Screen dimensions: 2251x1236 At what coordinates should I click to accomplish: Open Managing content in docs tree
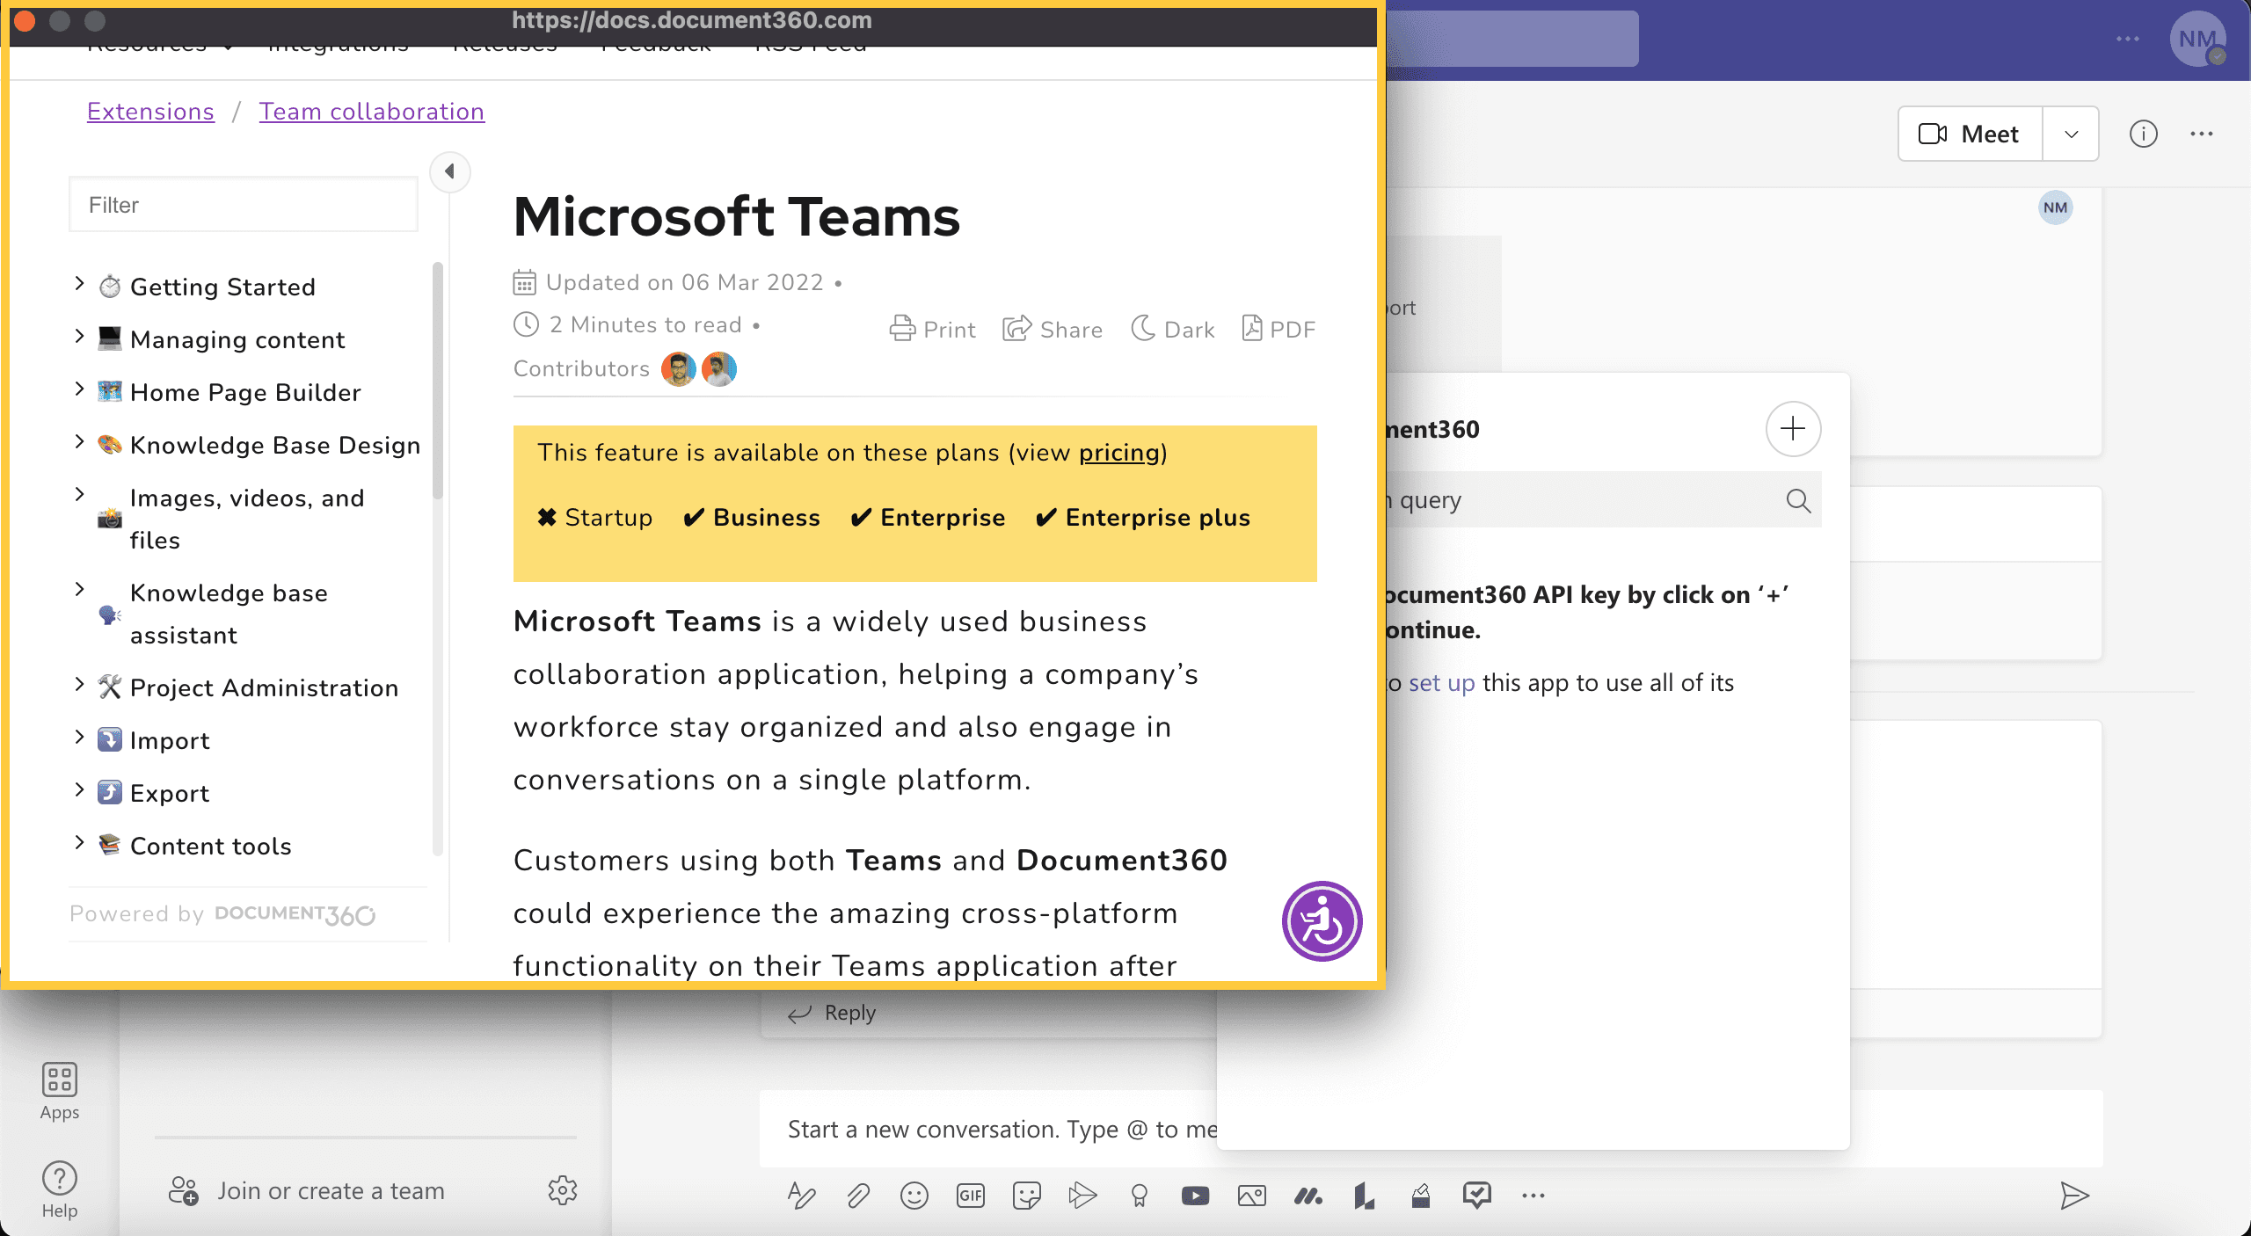237,340
